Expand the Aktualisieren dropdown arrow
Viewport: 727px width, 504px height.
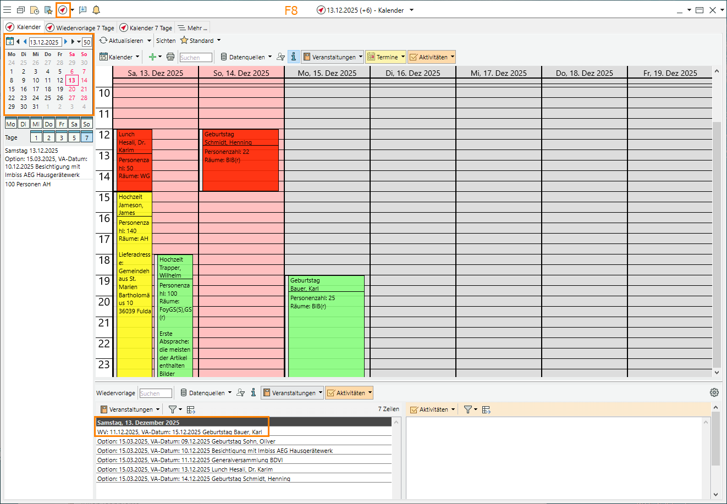(149, 41)
